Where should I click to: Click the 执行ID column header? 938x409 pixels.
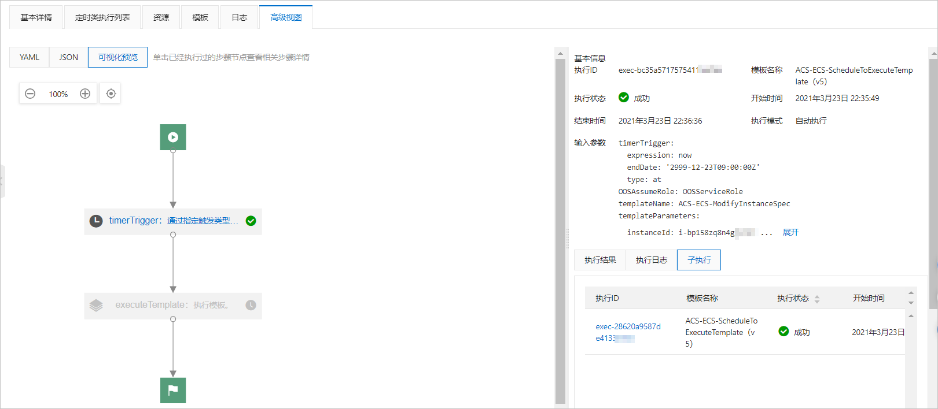[x=607, y=298]
